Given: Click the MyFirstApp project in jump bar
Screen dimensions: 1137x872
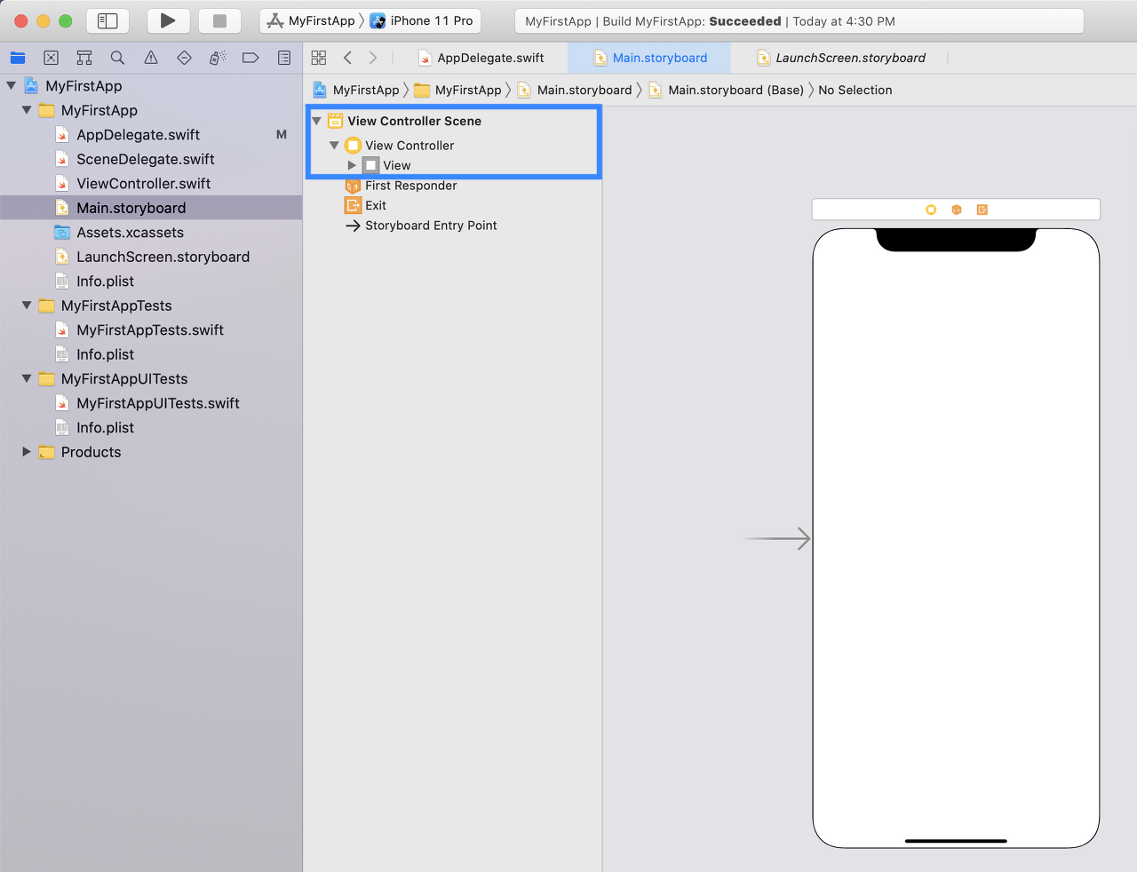Looking at the screenshot, I should (x=356, y=90).
